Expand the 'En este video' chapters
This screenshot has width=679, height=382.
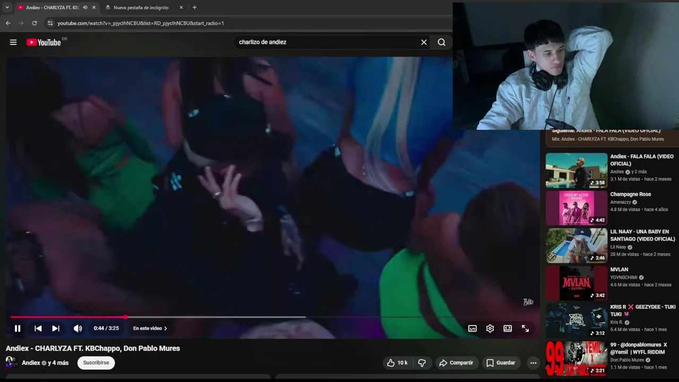(150, 328)
